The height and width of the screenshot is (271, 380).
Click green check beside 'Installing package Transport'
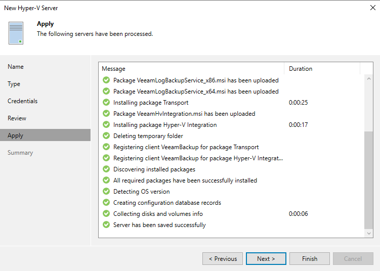click(x=106, y=103)
